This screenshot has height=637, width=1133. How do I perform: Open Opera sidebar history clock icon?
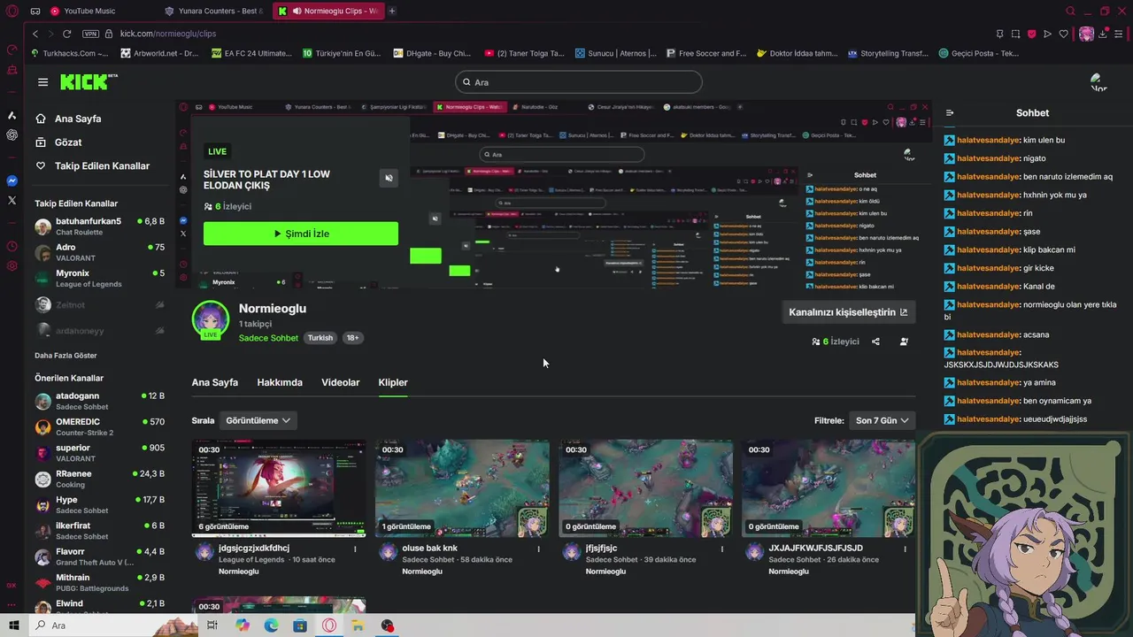(12, 247)
